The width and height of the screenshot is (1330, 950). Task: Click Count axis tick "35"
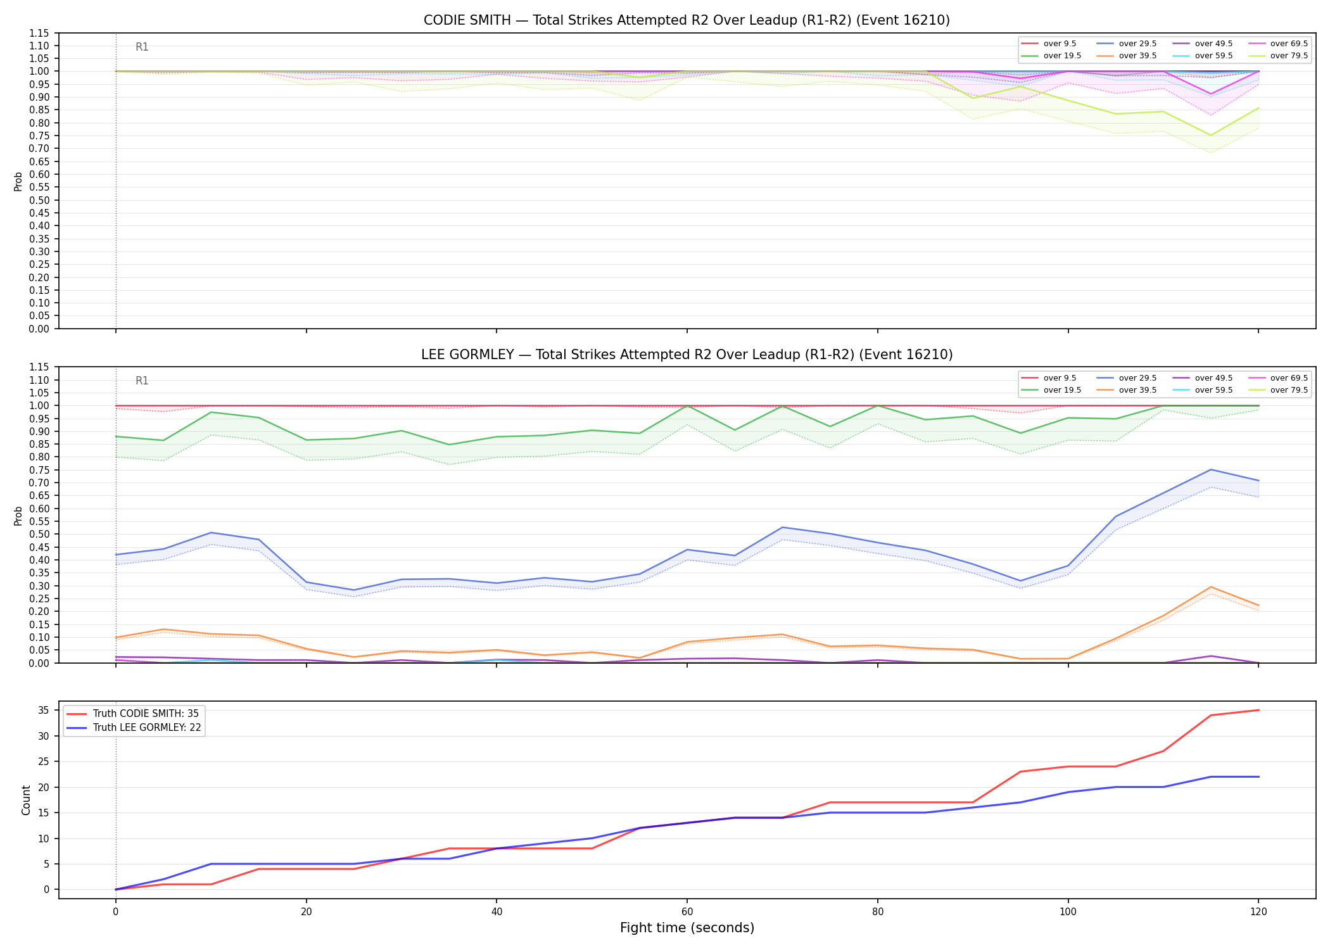click(44, 711)
